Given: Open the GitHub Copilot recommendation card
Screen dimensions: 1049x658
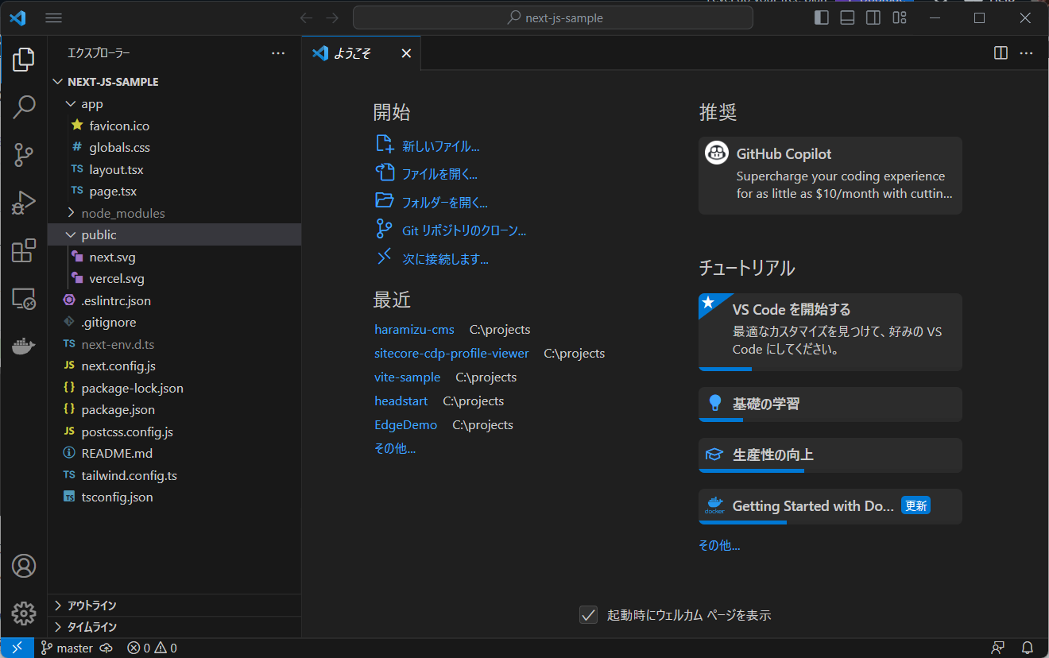Looking at the screenshot, I should (830, 176).
